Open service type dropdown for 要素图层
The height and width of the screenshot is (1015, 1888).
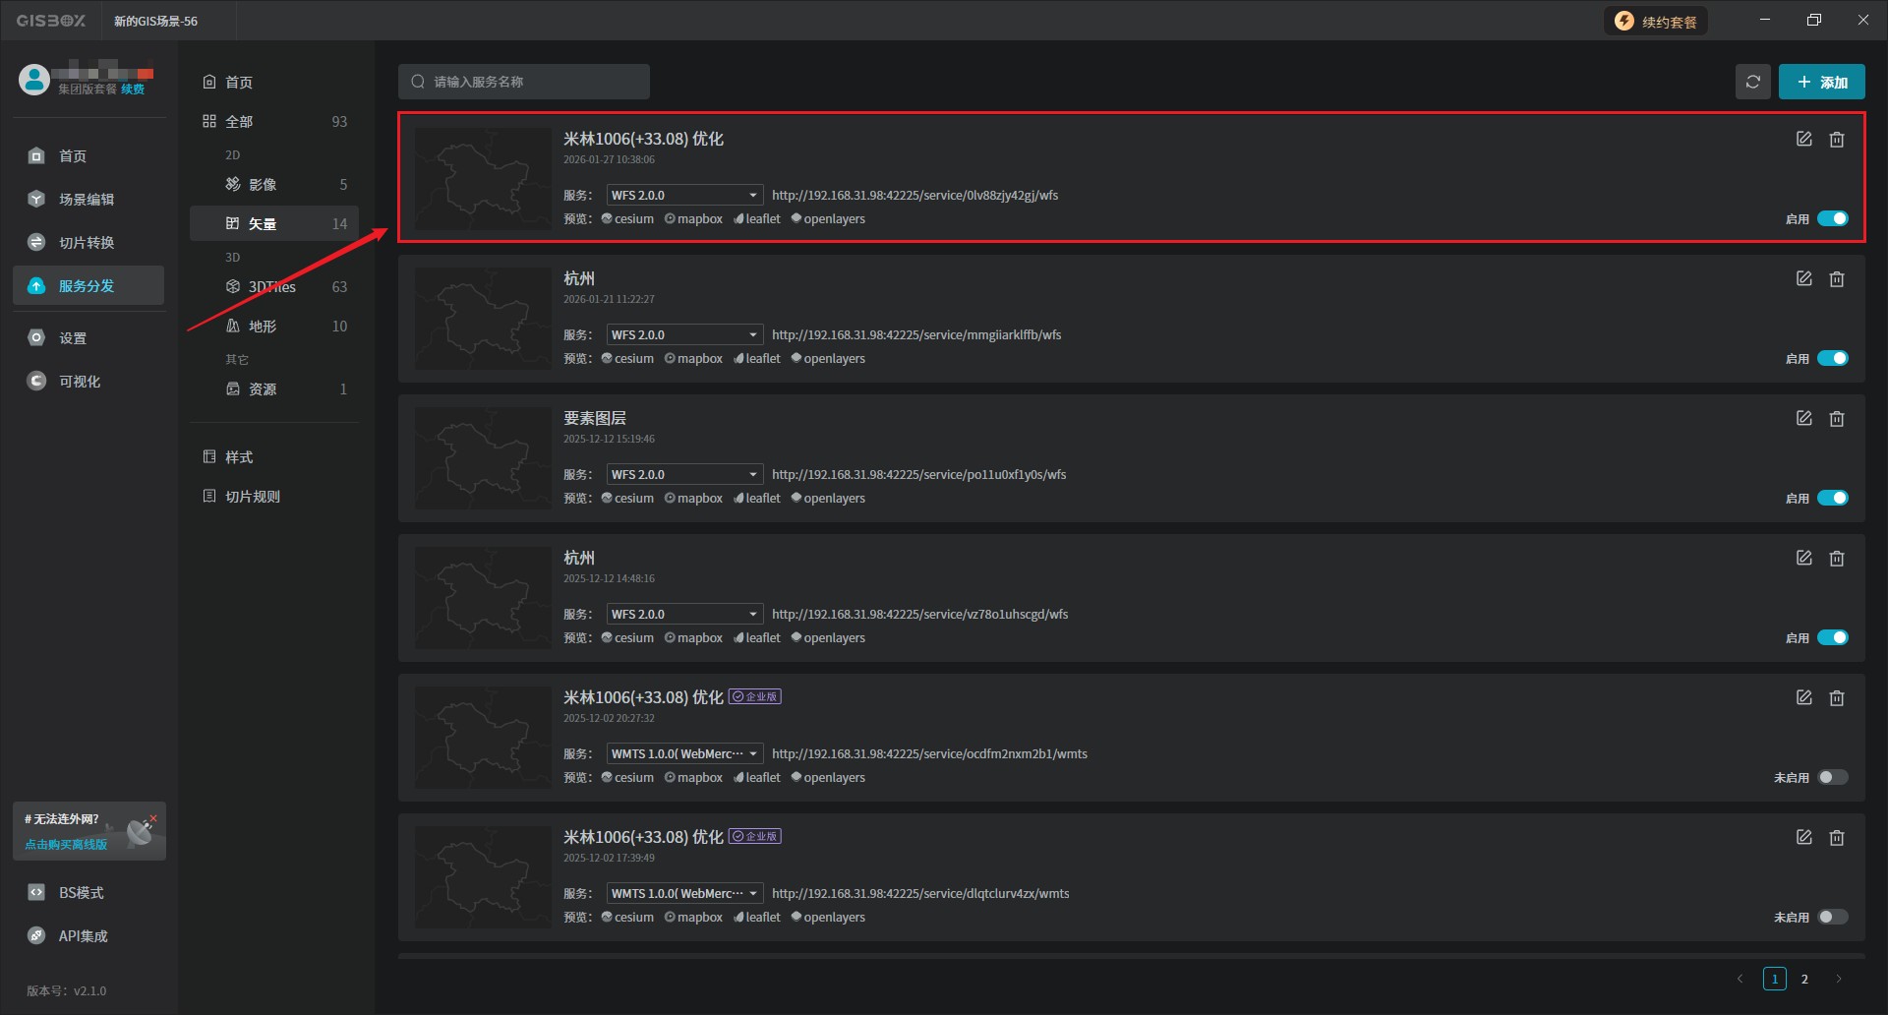coord(684,475)
